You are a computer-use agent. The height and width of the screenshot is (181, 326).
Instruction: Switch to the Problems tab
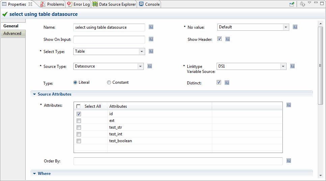click(x=53, y=4)
